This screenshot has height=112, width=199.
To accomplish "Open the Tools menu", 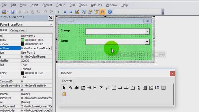I will click(83, 5).
